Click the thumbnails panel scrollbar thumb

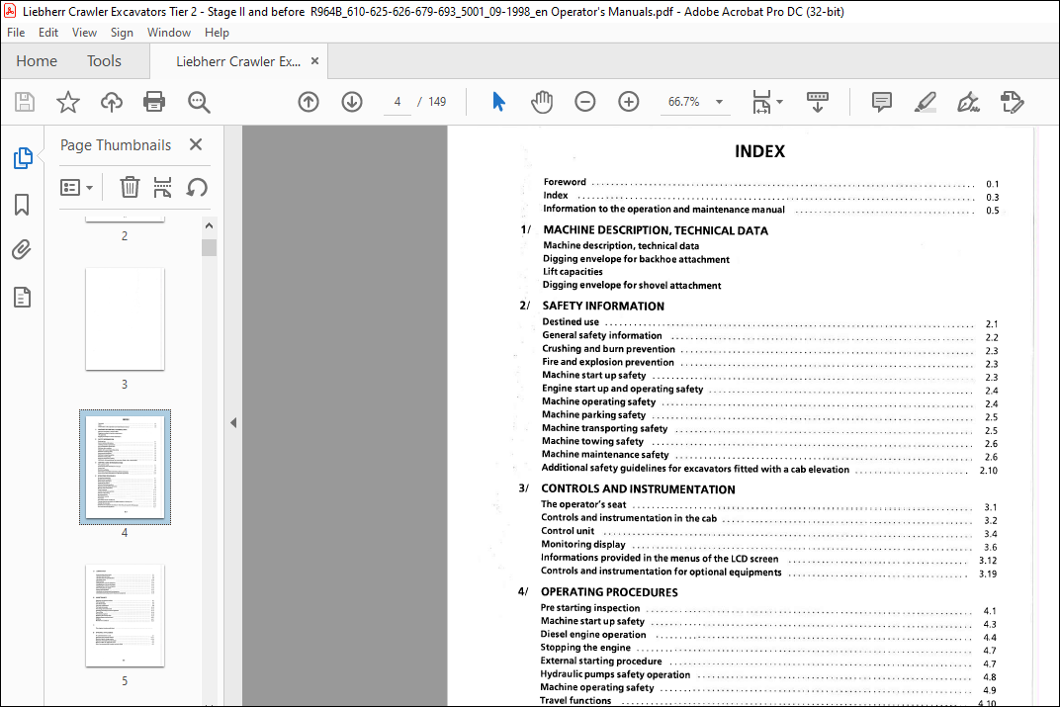click(209, 247)
